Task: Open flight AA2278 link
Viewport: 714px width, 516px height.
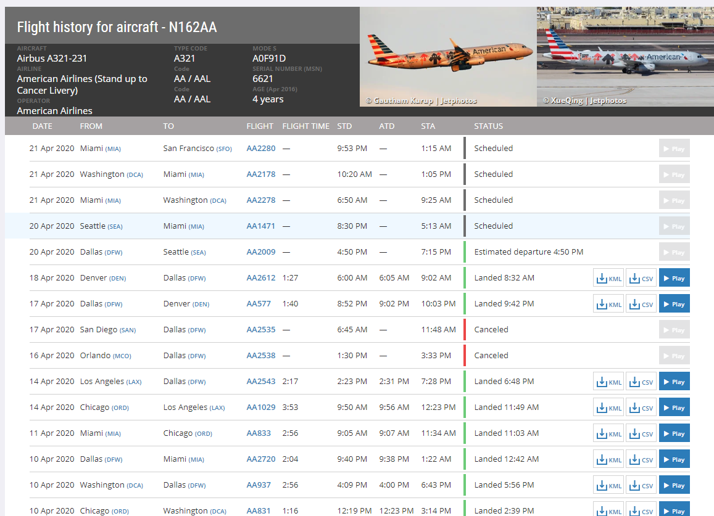Action: [x=261, y=200]
